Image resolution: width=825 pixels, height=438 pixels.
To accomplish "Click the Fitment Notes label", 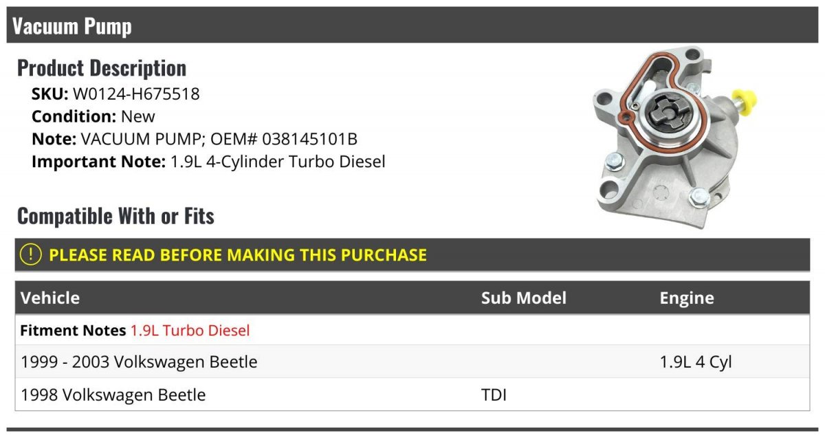I will [x=74, y=330].
